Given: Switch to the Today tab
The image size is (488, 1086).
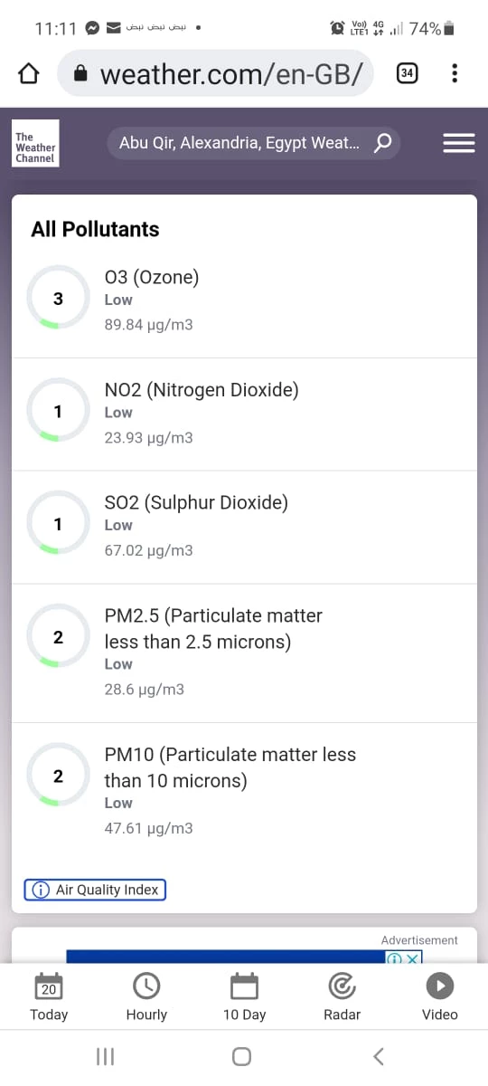Looking at the screenshot, I should click(x=49, y=997).
